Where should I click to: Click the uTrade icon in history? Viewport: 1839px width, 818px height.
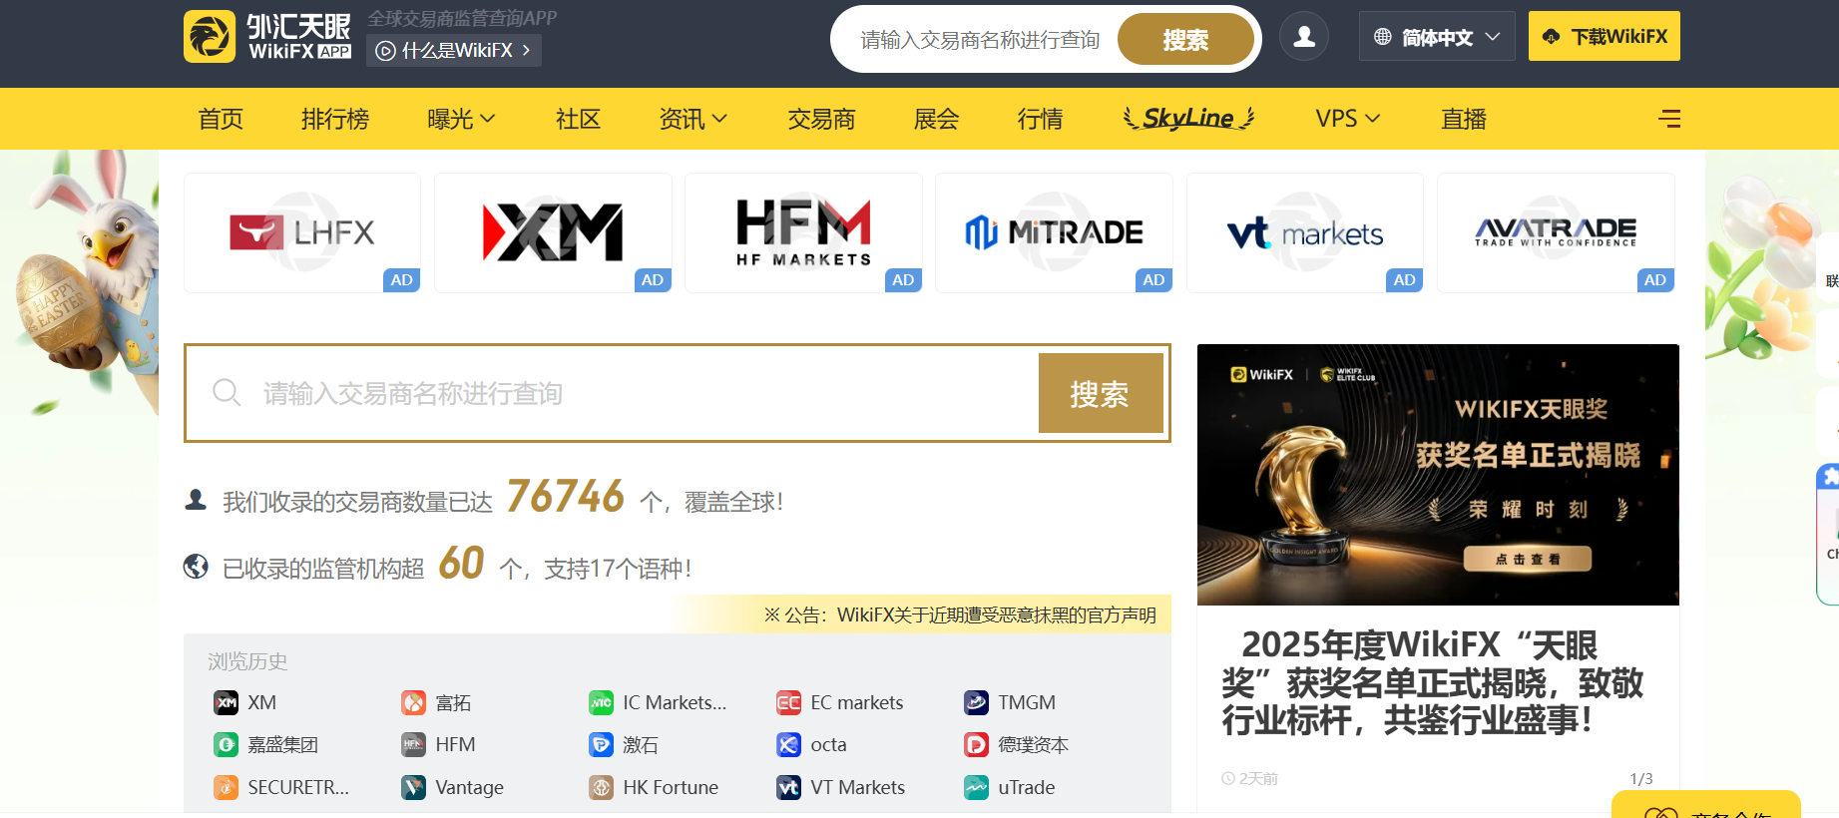coord(977,787)
